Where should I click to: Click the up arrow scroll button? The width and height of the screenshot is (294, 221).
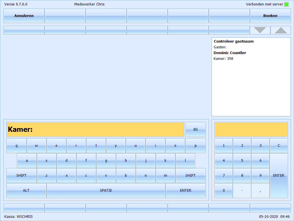(x=281, y=30)
